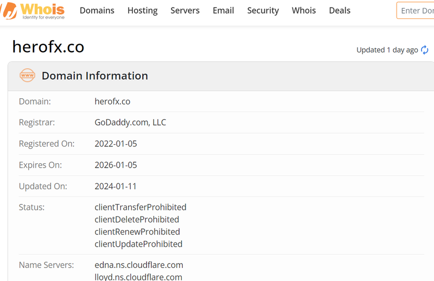Click the herofx.co page heading
Screen dimensions: 434x281
[x=48, y=47]
